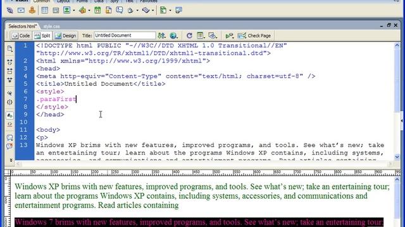Viewport: 405px width, 227px height.
Task: Insert a Hyperlink from the Insert bar
Action: pyautogui.click(x=10, y=10)
